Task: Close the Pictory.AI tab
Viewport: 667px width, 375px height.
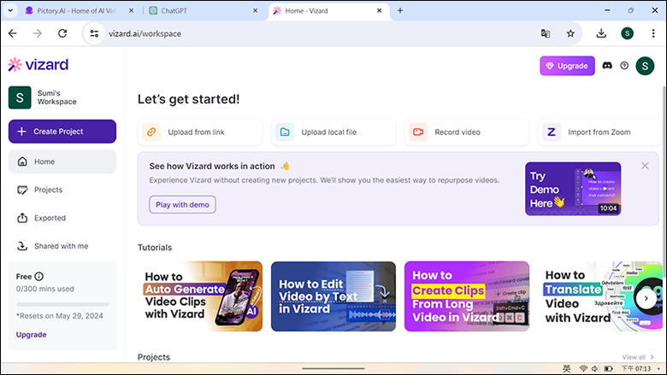Action: click(x=132, y=10)
